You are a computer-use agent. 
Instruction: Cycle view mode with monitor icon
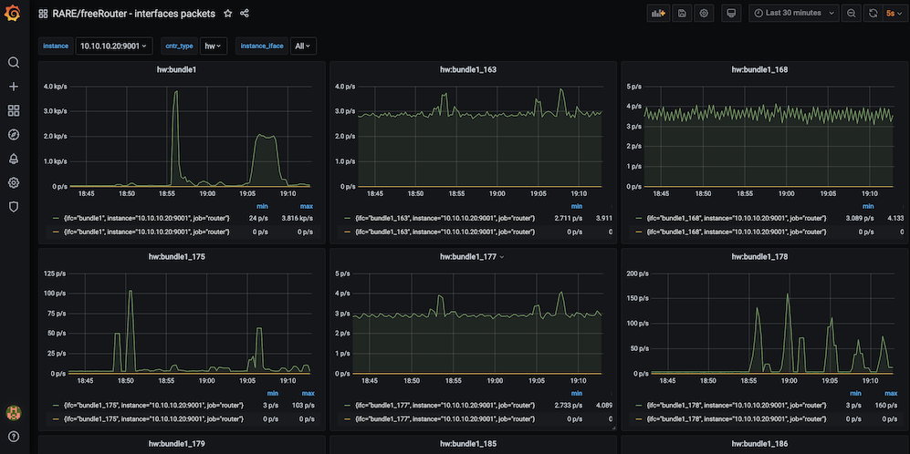pos(731,14)
